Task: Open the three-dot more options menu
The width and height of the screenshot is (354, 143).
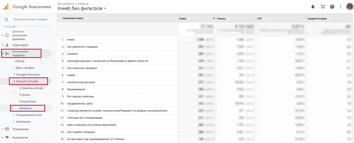Action: tap(341, 7)
